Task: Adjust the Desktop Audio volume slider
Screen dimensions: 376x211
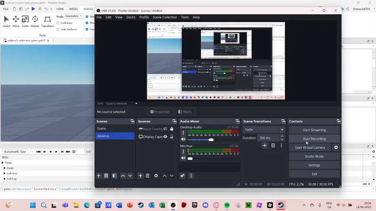Action: [x=211, y=140]
